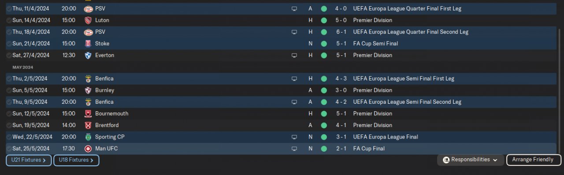Click the Everton club badge icon

click(88, 55)
